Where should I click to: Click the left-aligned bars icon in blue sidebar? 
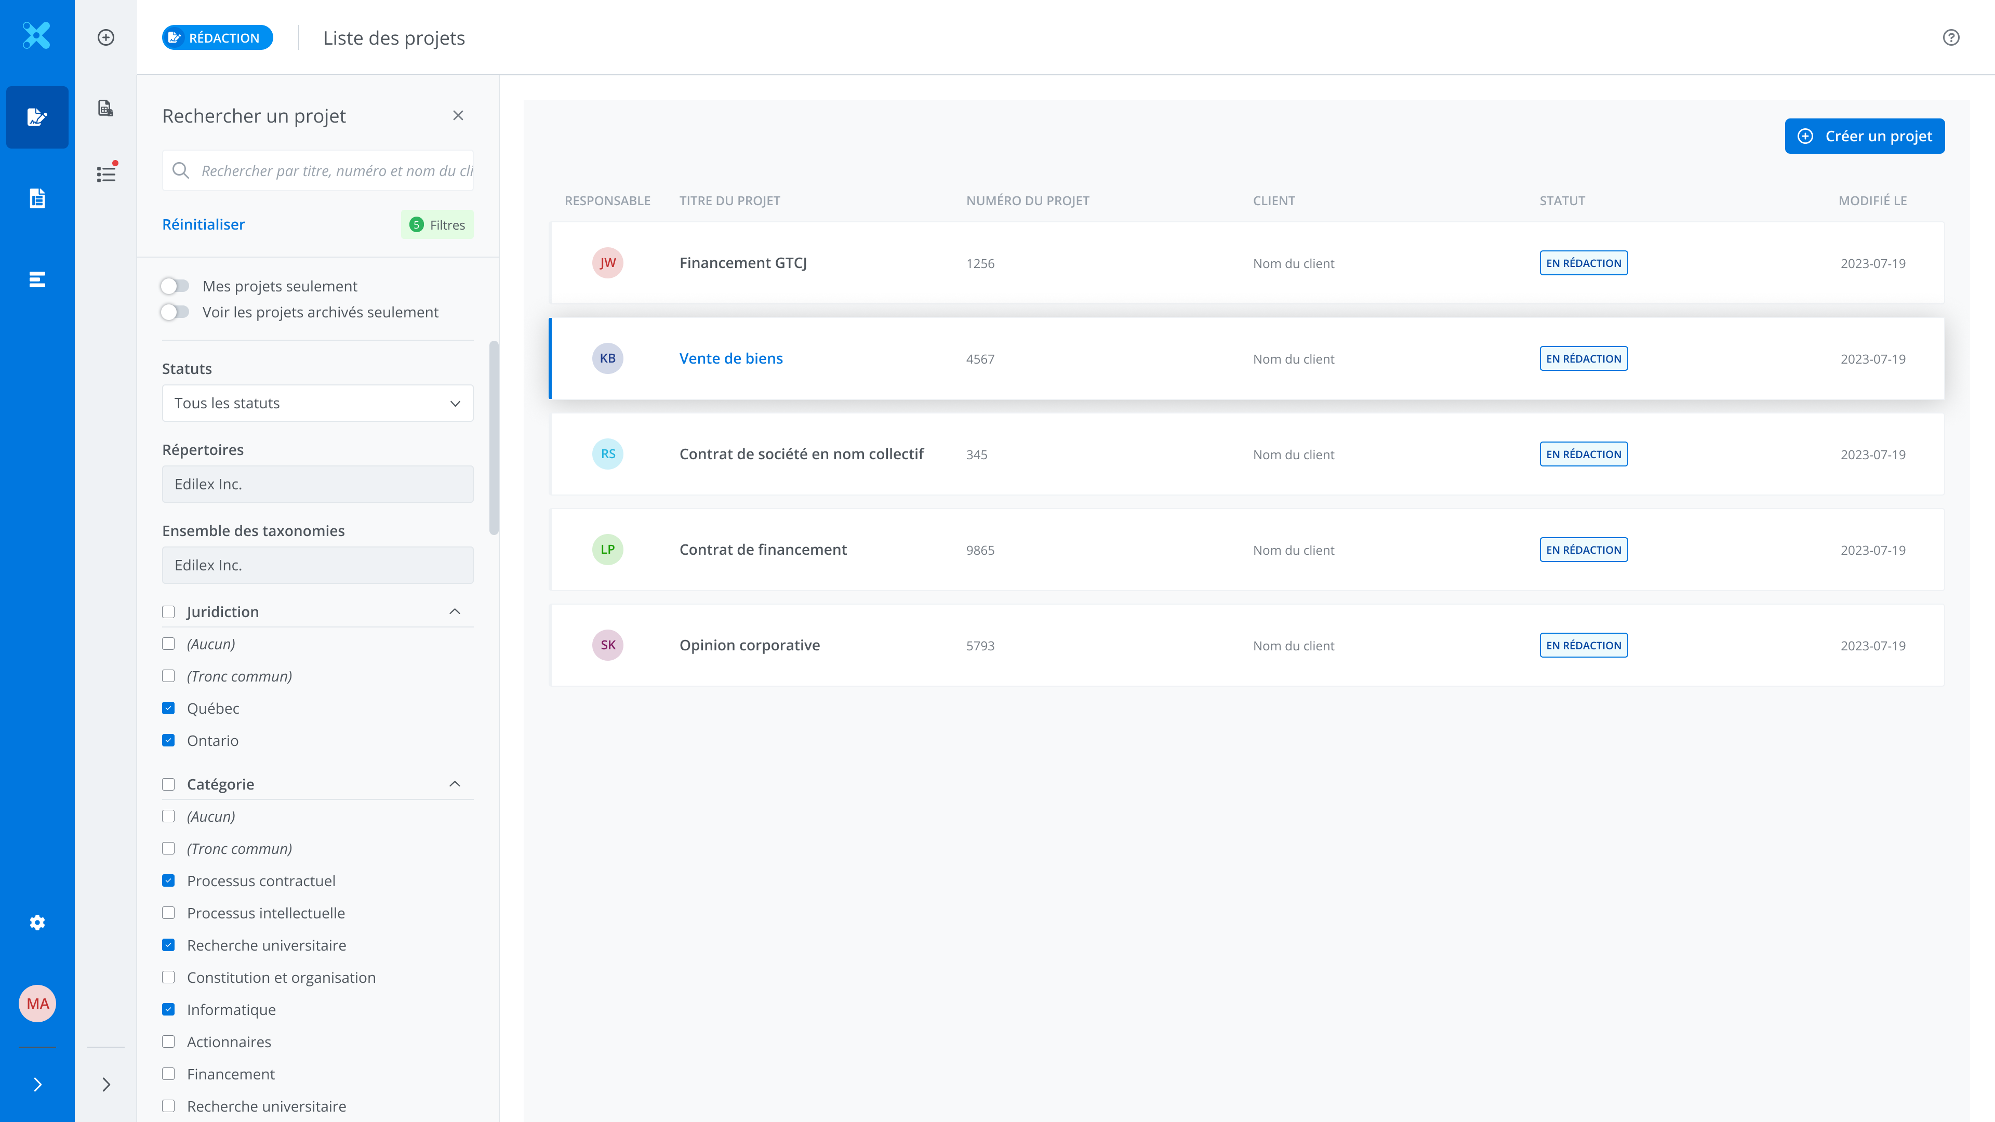(x=37, y=279)
